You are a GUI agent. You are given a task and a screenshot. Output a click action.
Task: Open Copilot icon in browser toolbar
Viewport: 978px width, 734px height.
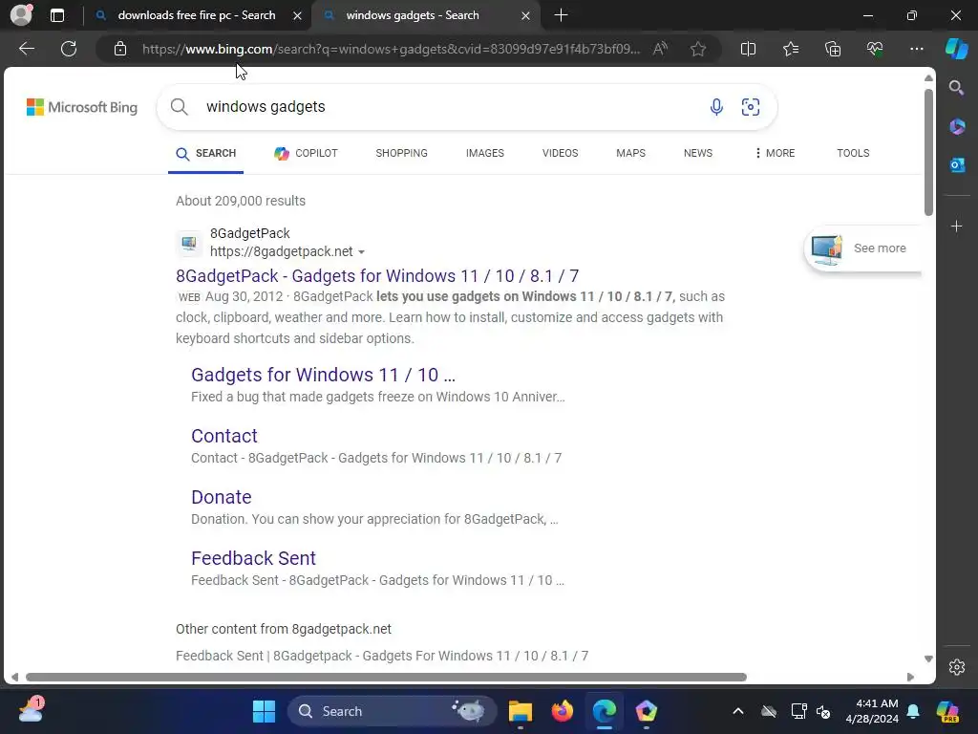[x=956, y=49]
